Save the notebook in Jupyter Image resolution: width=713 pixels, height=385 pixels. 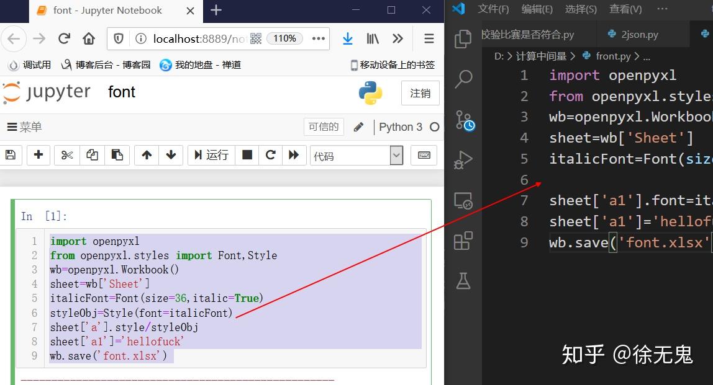pyautogui.click(x=11, y=156)
